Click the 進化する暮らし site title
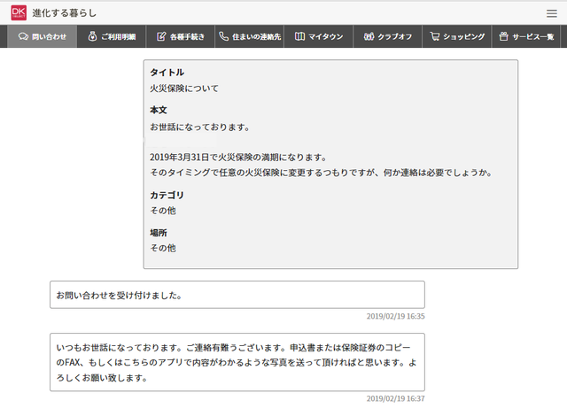This screenshot has width=567, height=416. [65, 13]
